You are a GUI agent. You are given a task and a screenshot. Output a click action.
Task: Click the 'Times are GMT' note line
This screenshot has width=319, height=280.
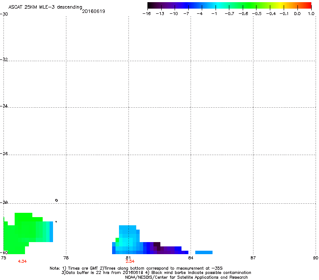pyautogui.click(x=136, y=268)
